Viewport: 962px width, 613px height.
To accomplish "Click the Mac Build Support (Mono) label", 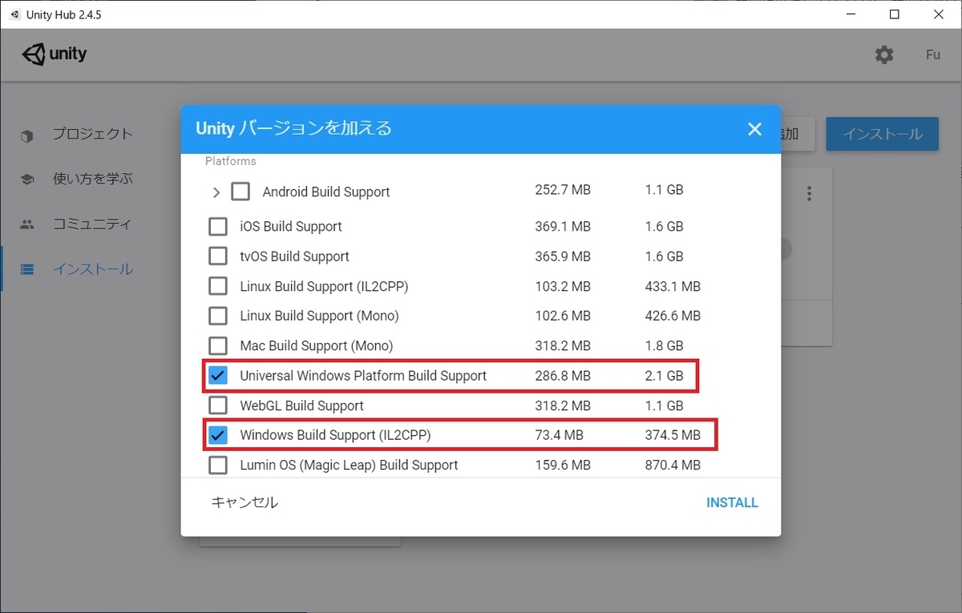I will point(317,346).
